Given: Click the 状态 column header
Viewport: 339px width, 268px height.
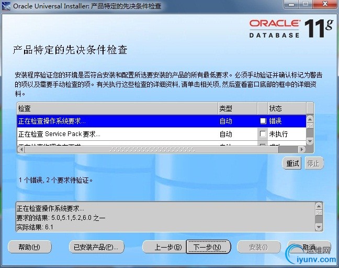Looking at the screenshot, I should pyautogui.click(x=287, y=108).
